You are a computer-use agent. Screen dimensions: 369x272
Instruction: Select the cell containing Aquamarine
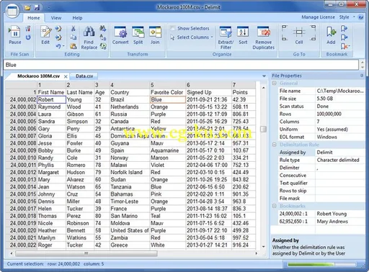tap(168, 150)
